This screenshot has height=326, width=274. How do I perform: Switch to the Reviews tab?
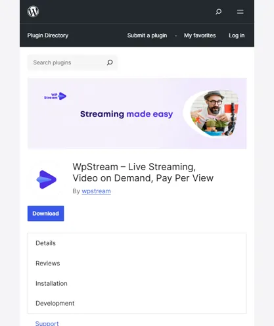pyautogui.click(x=48, y=264)
